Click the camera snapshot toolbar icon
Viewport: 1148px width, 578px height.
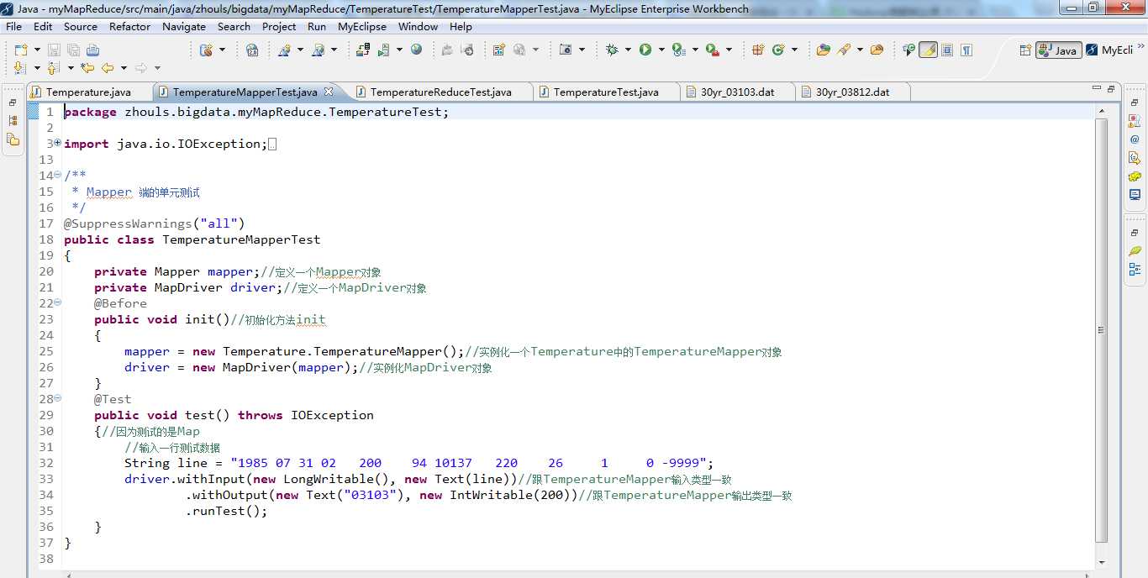tap(566, 50)
